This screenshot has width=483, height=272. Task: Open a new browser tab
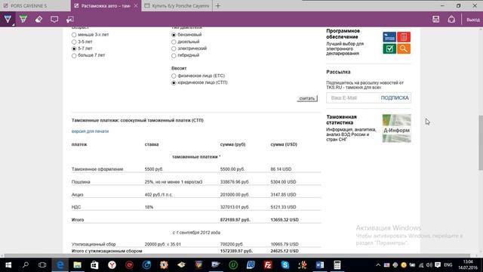[x=218, y=5]
